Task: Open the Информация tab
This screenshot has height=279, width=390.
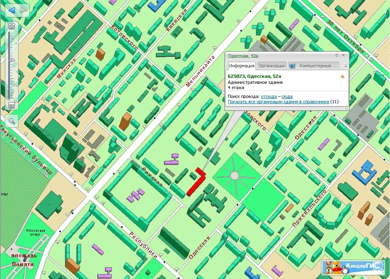Action: (242, 66)
